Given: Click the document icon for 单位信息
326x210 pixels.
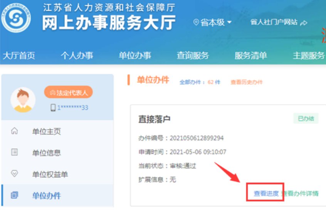Looking at the screenshot, I should 15,152.
